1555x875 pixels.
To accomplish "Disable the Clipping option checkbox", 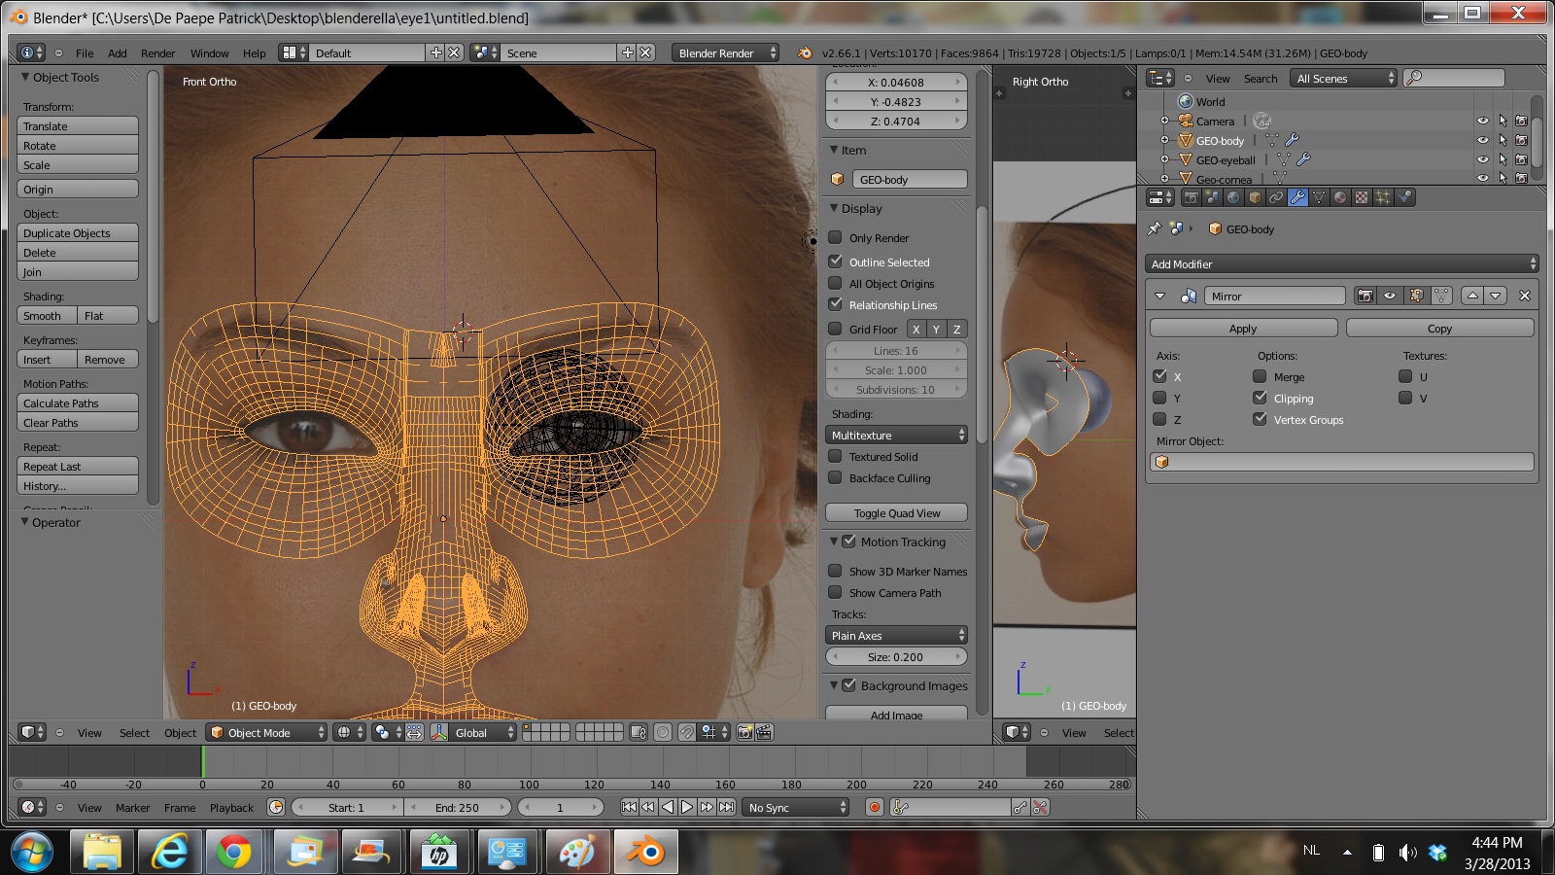I will pos(1260,398).
